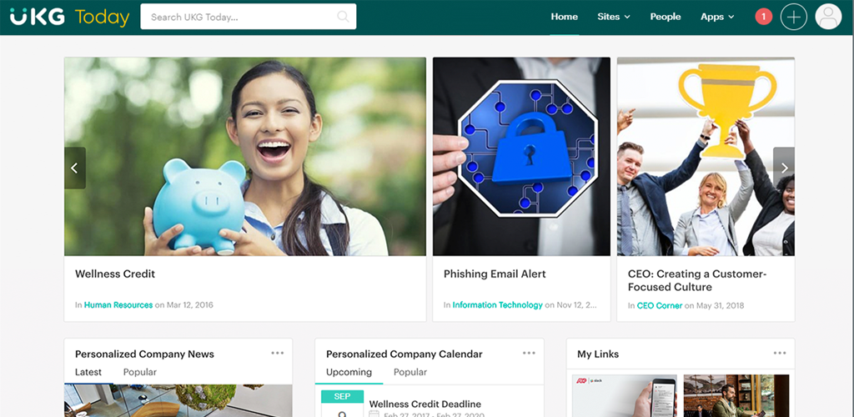Image resolution: width=854 pixels, height=417 pixels.
Task: Click the search magnifier icon
Action: pos(343,17)
